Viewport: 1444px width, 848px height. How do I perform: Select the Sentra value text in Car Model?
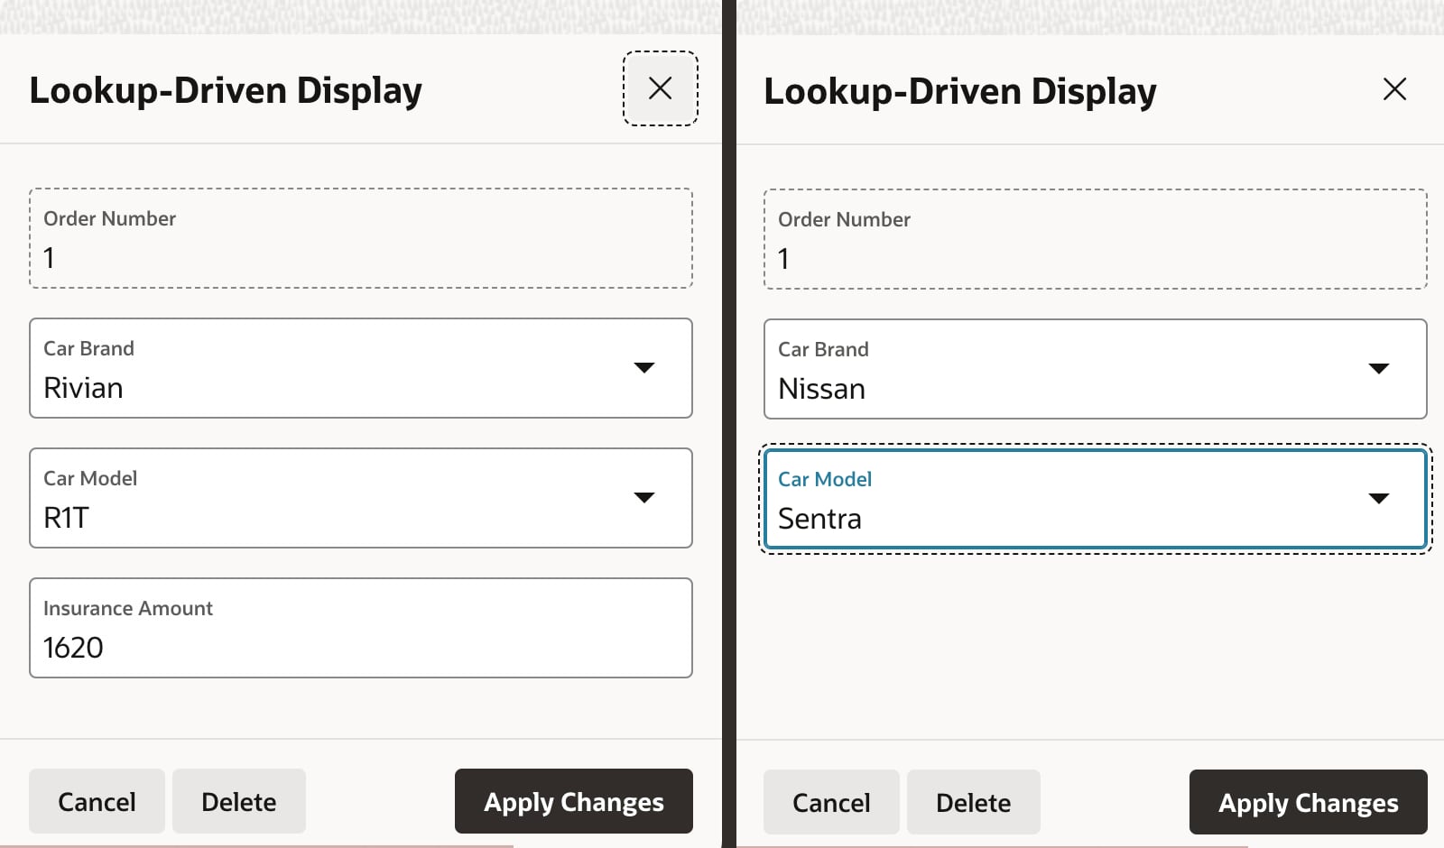click(819, 519)
